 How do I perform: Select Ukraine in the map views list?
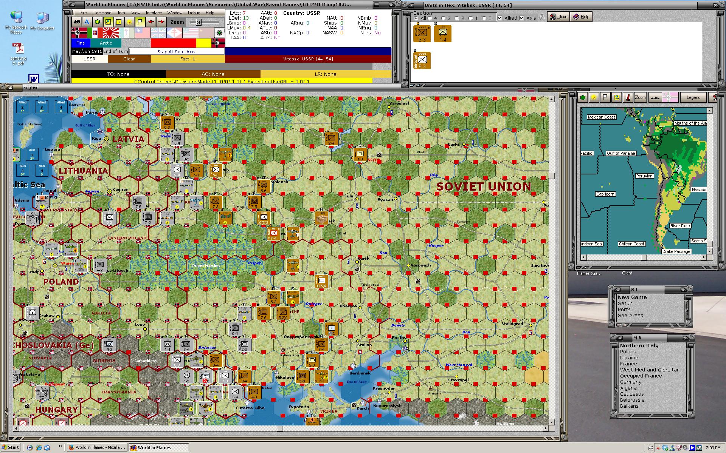tap(629, 357)
